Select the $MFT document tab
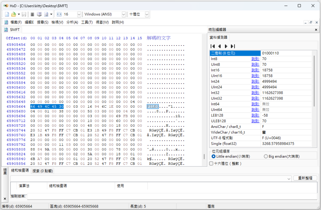This screenshot has height=210, width=321. tap(12, 30)
